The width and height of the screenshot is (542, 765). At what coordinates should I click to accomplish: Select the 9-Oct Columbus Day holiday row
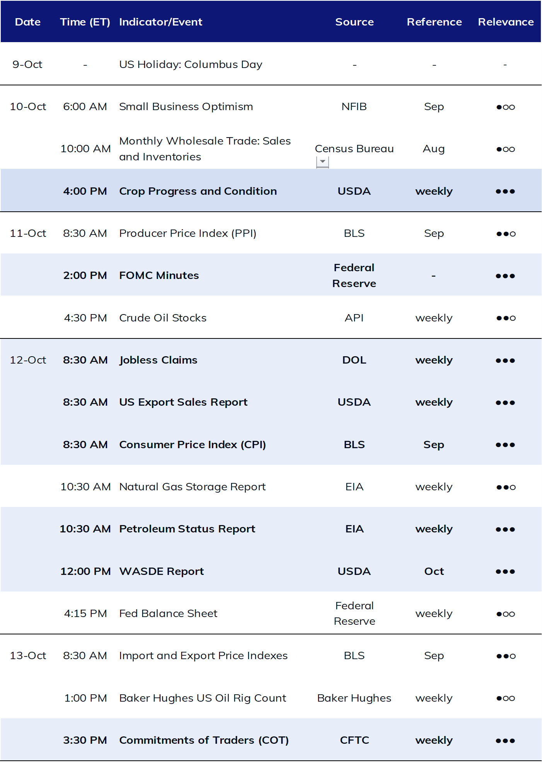point(271,64)
